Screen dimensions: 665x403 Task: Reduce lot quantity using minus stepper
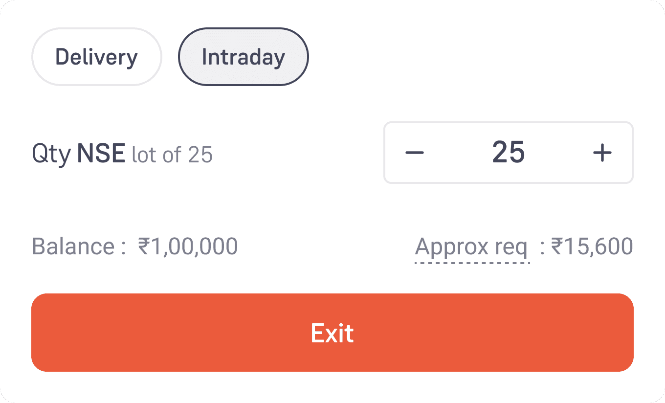[x=415, y=153]
